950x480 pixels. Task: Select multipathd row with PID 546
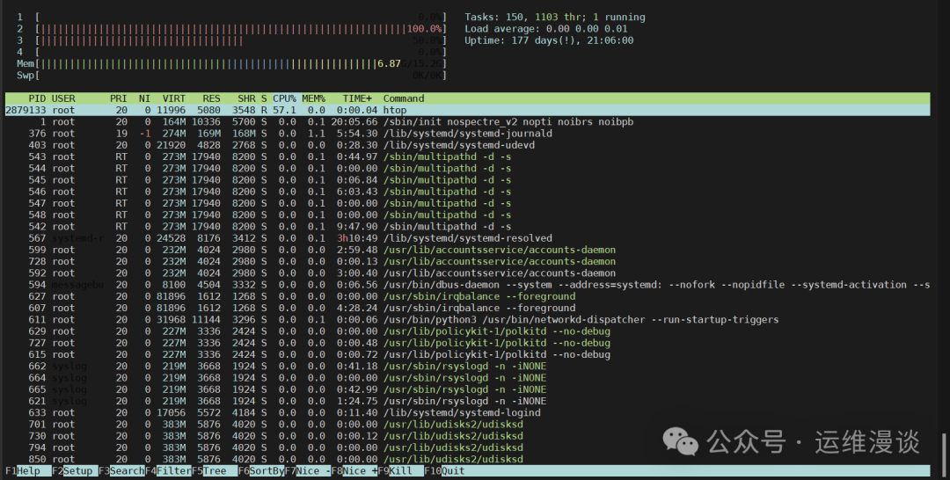[x=468, y=192]
